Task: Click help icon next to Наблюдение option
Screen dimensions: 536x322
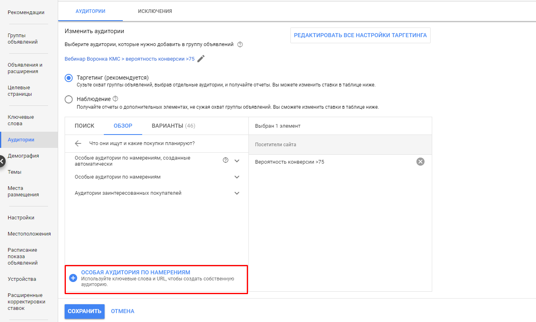Action: pos(116,99)
